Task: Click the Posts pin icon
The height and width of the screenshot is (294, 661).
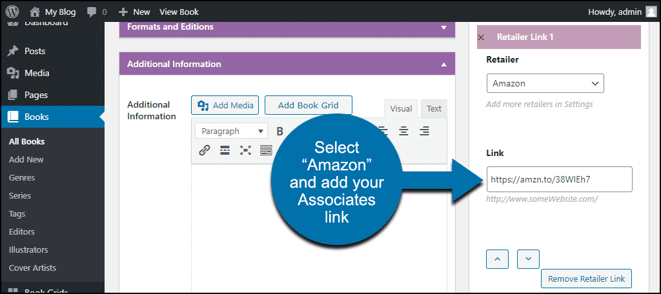Action: (x=13, y=51)
